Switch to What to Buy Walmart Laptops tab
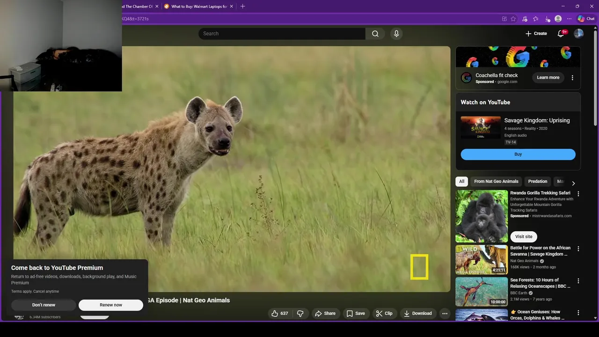599x337 pixels. [199, 7]
